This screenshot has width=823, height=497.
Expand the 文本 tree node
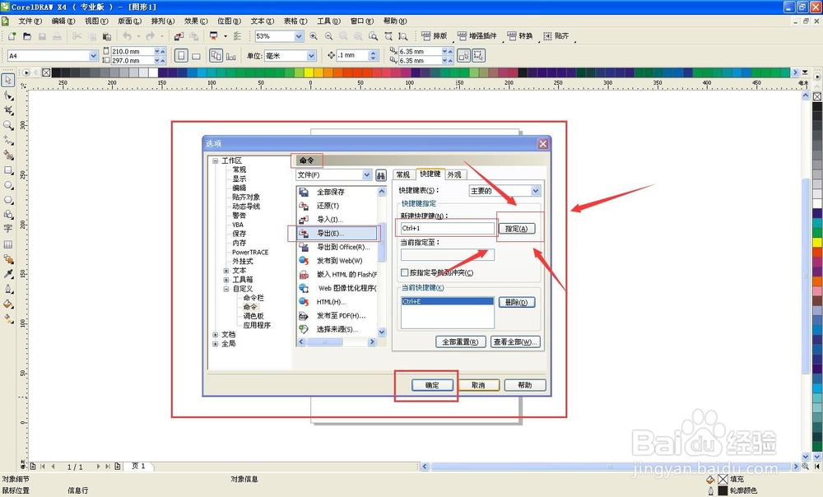tap(226, 271)
